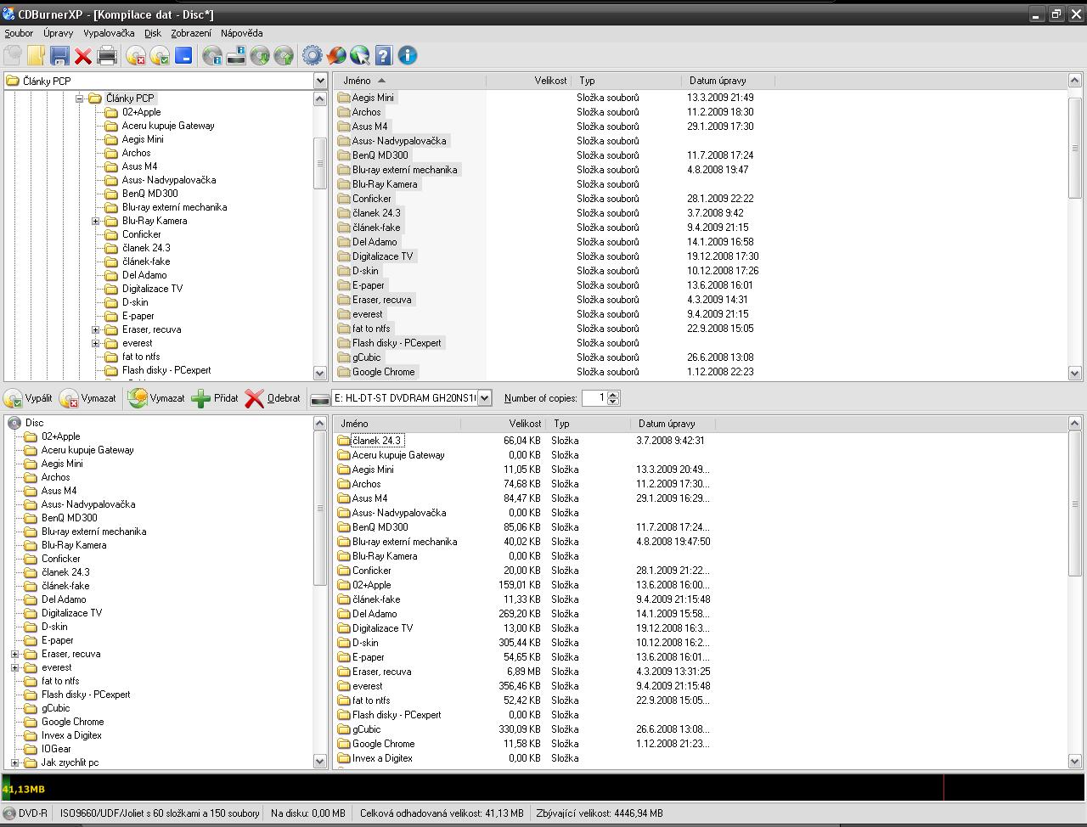
Task: Click the Number of copies field
Action: coord(594,398)
